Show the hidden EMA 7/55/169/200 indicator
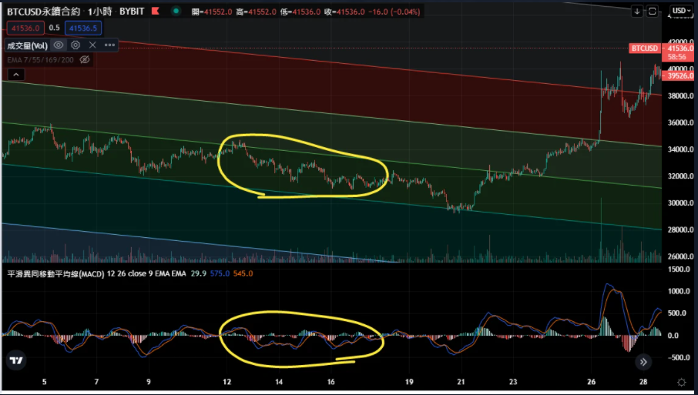 [85, 59]
